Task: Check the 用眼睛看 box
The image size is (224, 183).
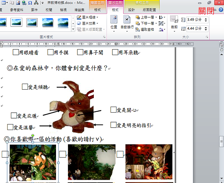Action: (16, 52)
